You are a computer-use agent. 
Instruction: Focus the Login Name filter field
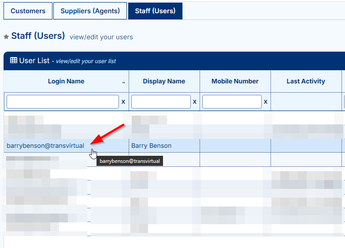(63, 102)
